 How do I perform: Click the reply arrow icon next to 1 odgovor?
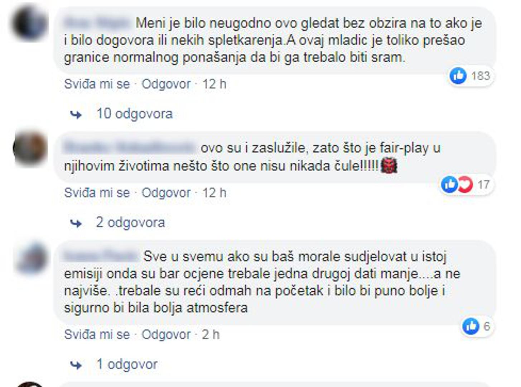(x=76, y=365)
